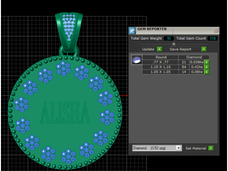
Task: Click the arrow for the 0.06tw row
Action: [207, 72]
